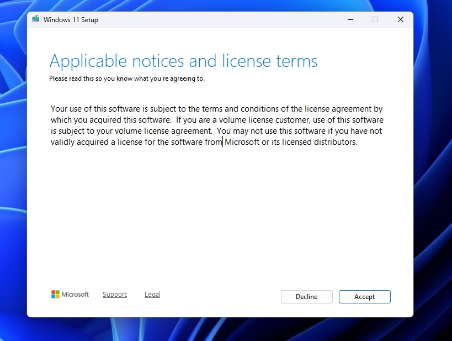Click the Microsoft four-square logo

55,294
